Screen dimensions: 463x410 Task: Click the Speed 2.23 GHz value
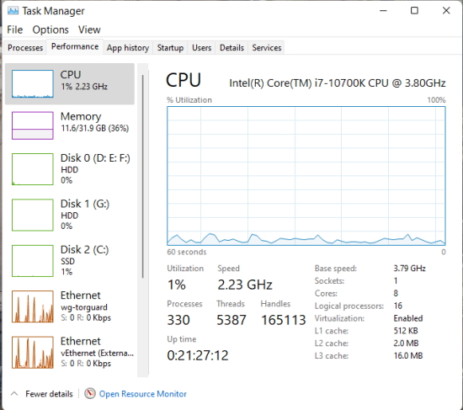[245, 285]
